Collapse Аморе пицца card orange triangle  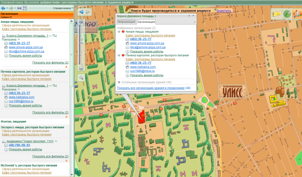(x=66, y=67)
